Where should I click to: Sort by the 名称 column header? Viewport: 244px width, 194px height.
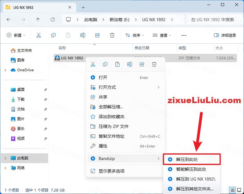tap(62, 48)
